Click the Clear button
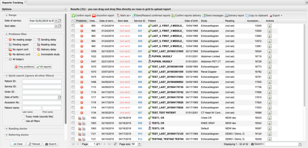The image size is (308, 148). pyautogui.click(x=18, y=144)
